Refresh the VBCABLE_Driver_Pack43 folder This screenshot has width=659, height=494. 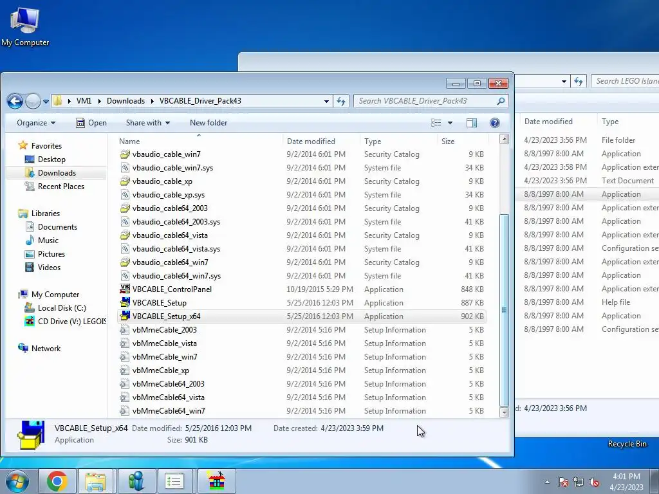(x=341, y=101)
